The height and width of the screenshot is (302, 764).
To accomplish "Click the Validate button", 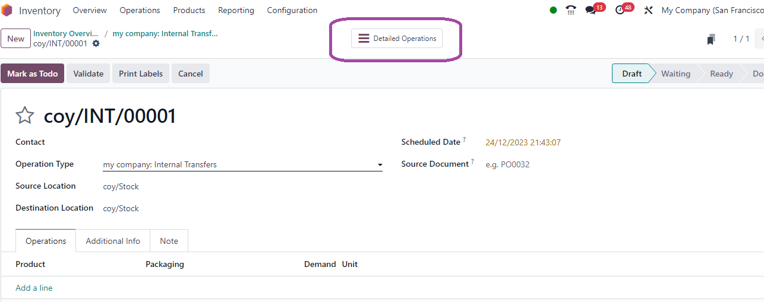I will coord(88,74).
